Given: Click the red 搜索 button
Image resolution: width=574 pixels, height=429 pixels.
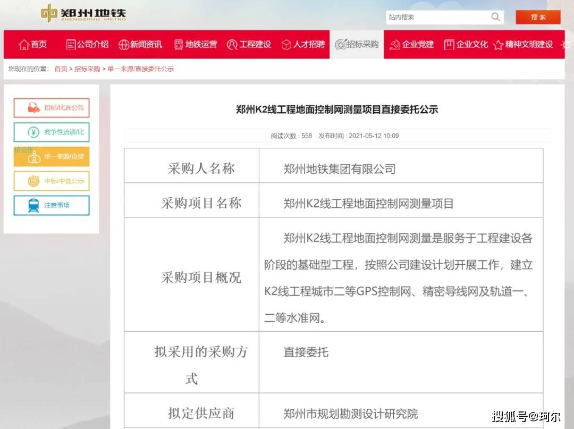Looking at the screenshot, I should [x=538, y=17].
